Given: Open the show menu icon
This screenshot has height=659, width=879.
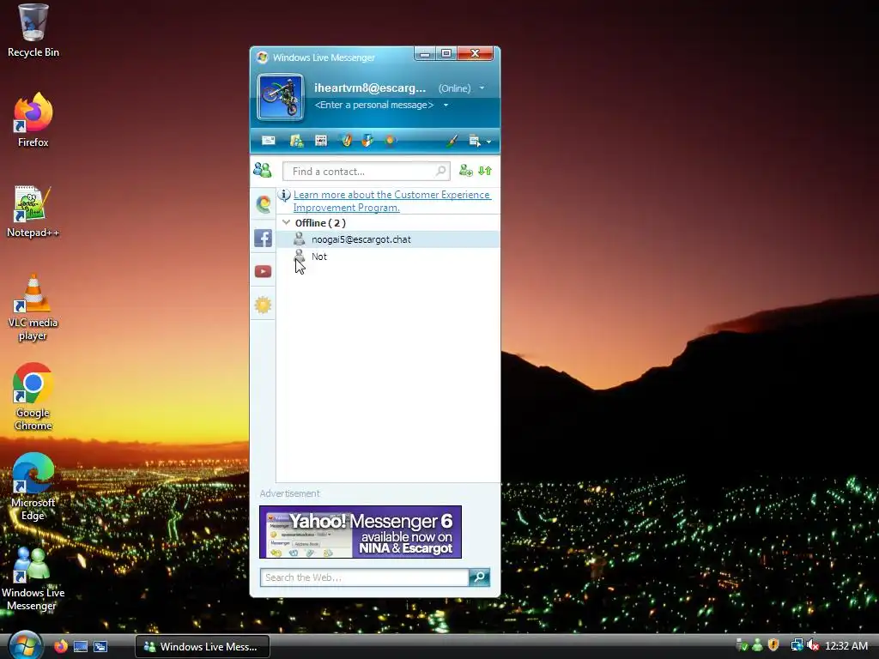Looking at the screenshot, I should 475,141.
